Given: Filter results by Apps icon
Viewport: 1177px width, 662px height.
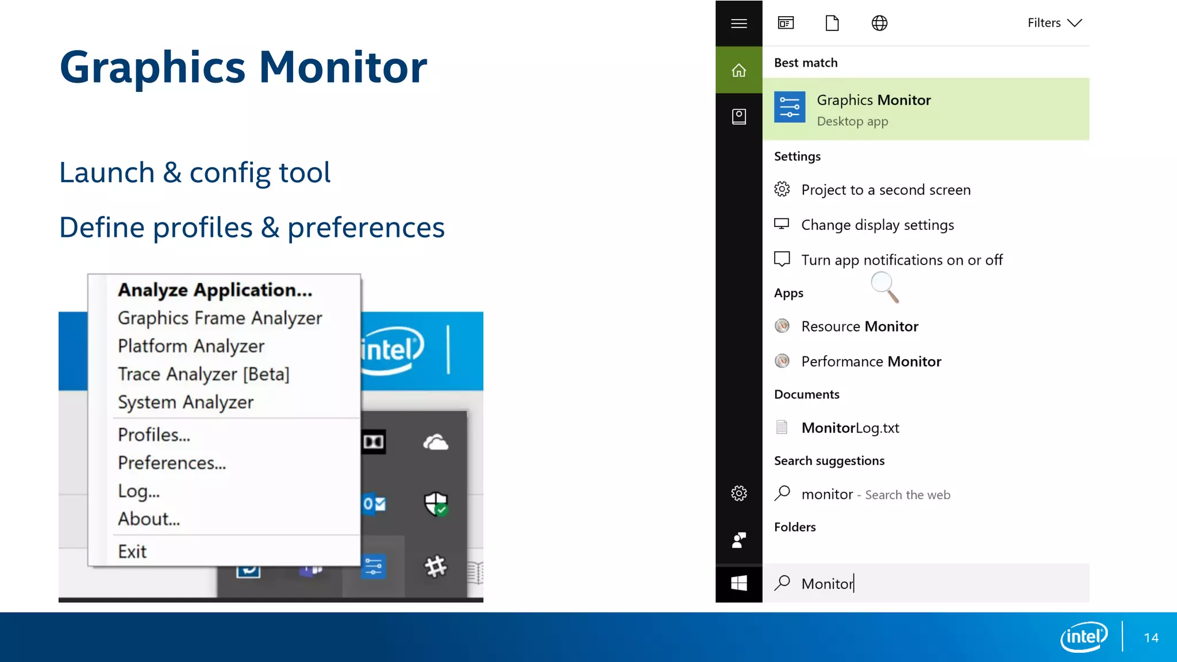Looking at the screenshot, I should click(786, 23).
